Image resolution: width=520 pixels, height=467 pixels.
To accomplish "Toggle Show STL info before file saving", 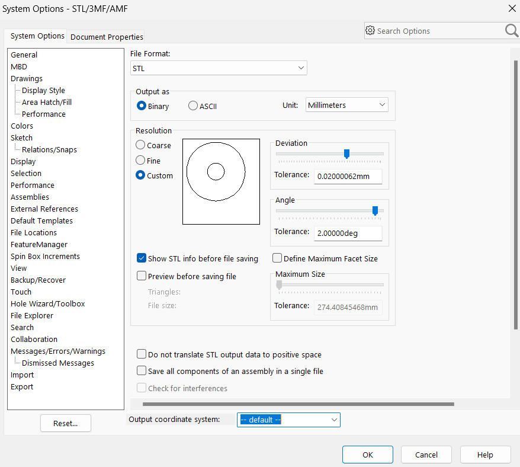I will (142, 258).
